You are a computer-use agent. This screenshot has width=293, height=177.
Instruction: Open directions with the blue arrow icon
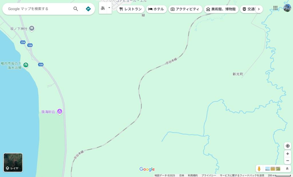pos(88,9)
